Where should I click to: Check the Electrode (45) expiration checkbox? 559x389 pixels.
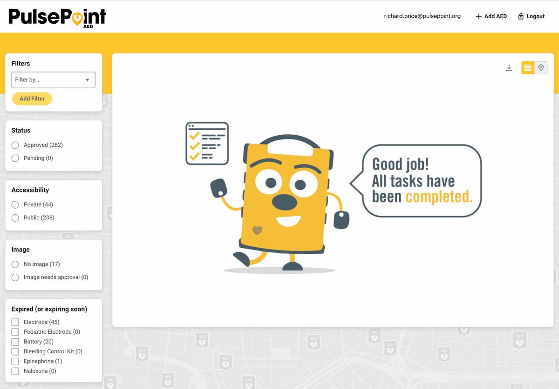[x=15, y=322]
